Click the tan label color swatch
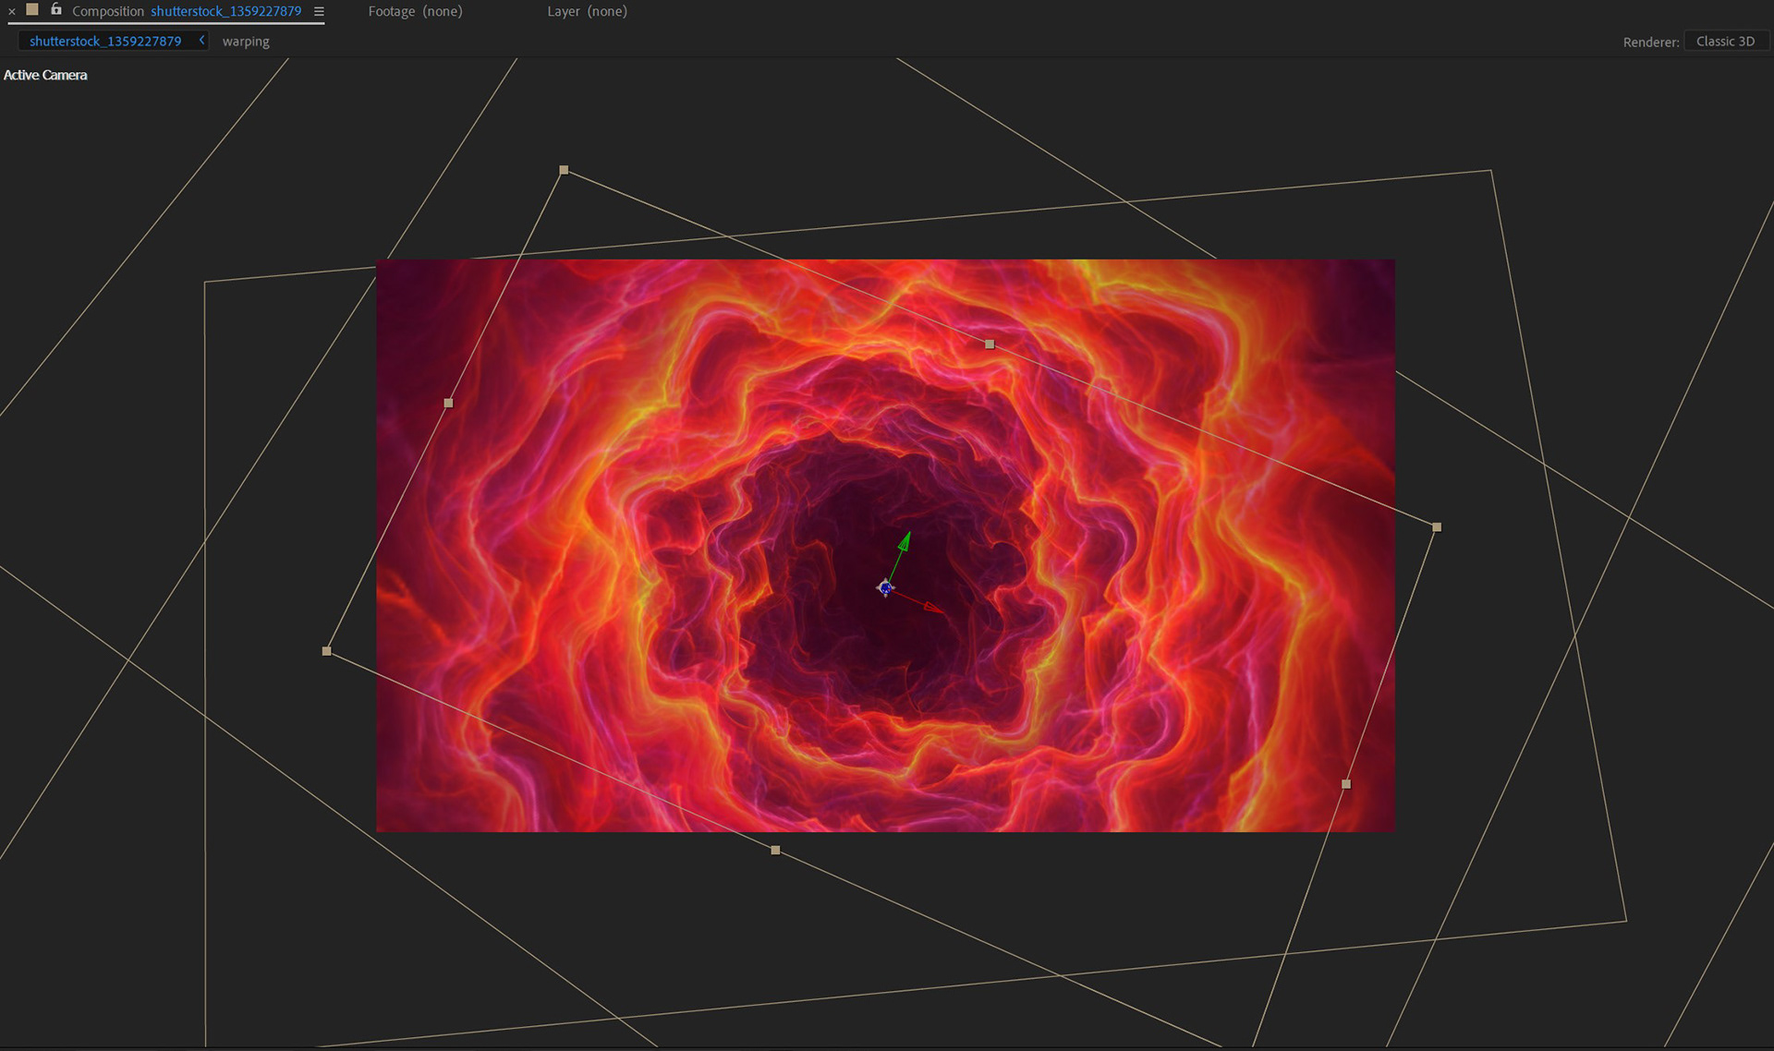 [x=32, y=9]
